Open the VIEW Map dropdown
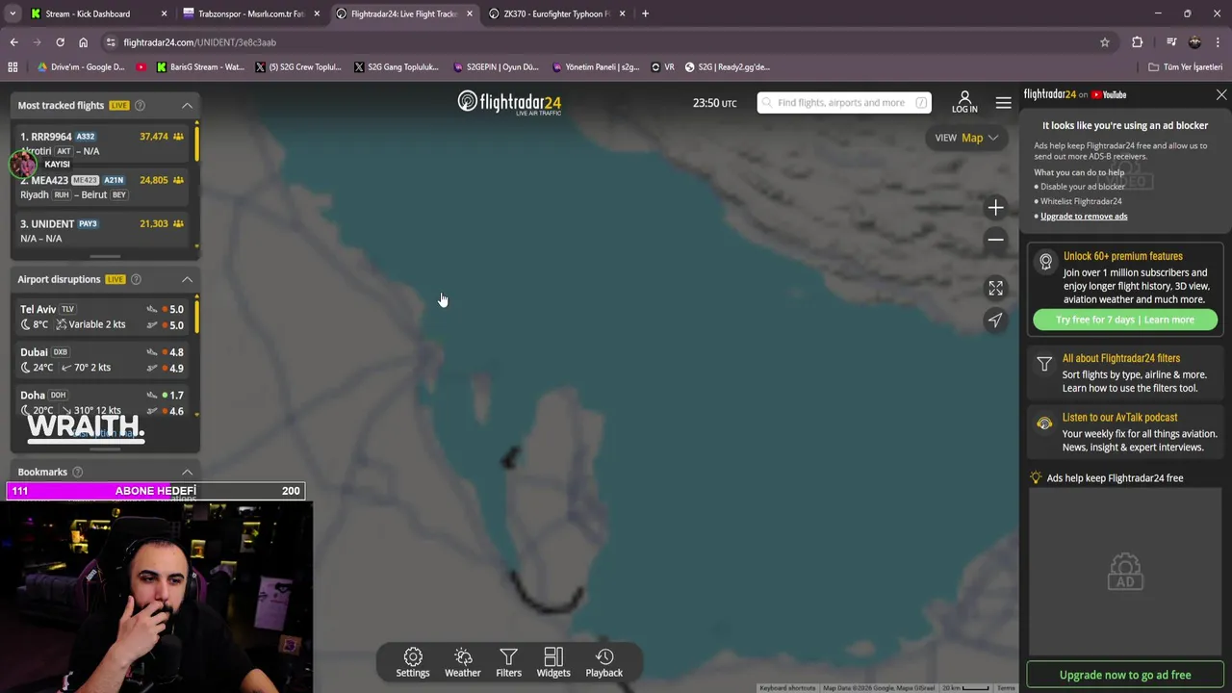This screenshot has width=1232, height=693. (x=967, y=138)
